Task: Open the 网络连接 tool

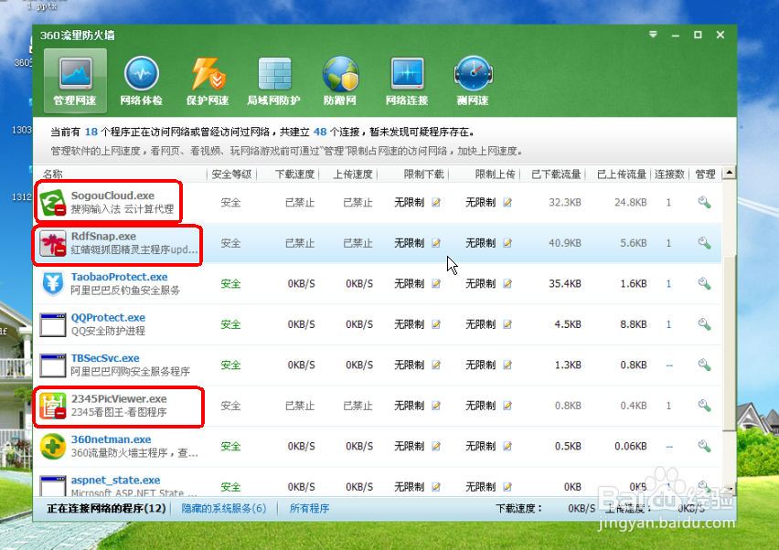Action: click(x=407, y=80)
